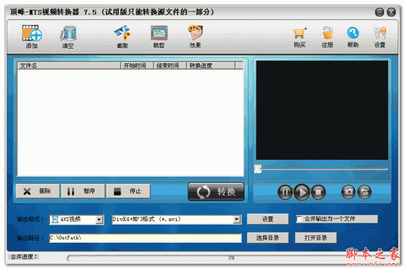
Task: Click the 开始时间 column header
Action: 137,65
